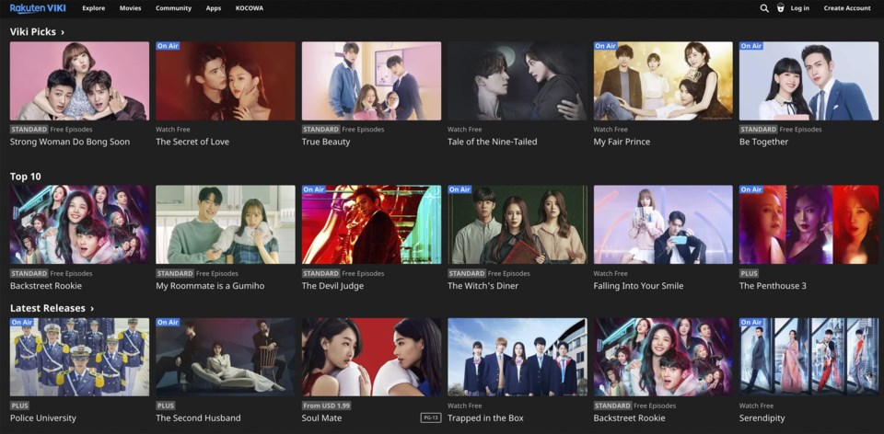
Task: Click Watch Free label under My Fair Prince
Action: tap(611, 130)
